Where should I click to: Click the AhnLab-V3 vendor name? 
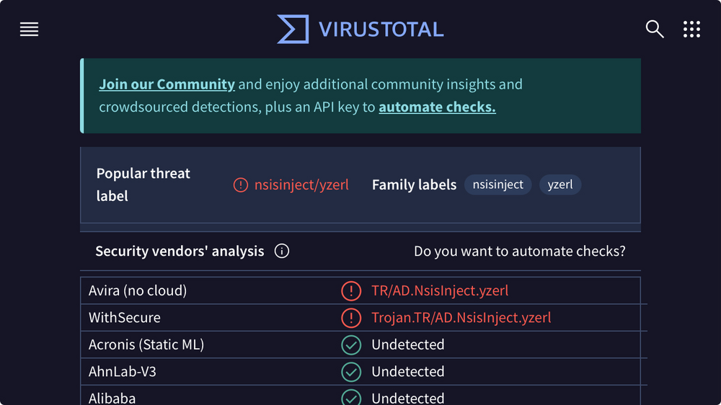123,371
